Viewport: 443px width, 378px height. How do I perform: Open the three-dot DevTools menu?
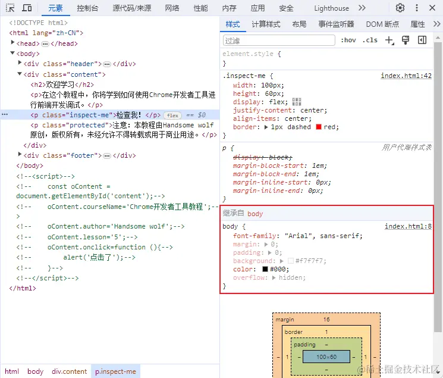[x=416, y=8]
